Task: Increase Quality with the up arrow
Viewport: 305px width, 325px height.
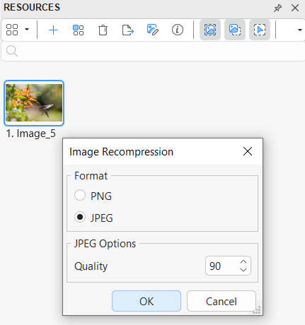Action: click(x=243, y=262)
